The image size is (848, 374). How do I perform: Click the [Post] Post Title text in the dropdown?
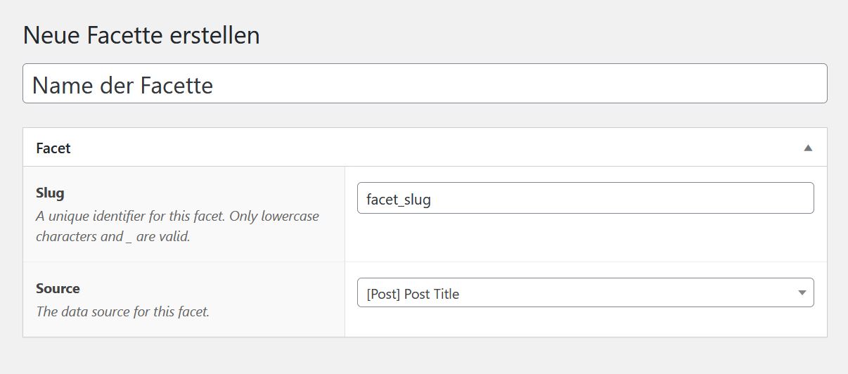(413, 294)
